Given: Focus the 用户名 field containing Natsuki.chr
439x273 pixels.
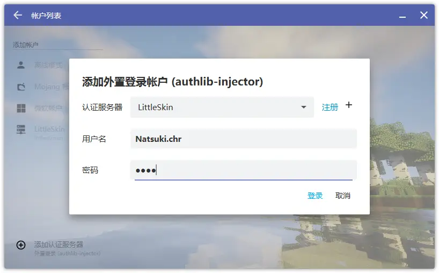Looking at the screenshot, I should point(243,139).
